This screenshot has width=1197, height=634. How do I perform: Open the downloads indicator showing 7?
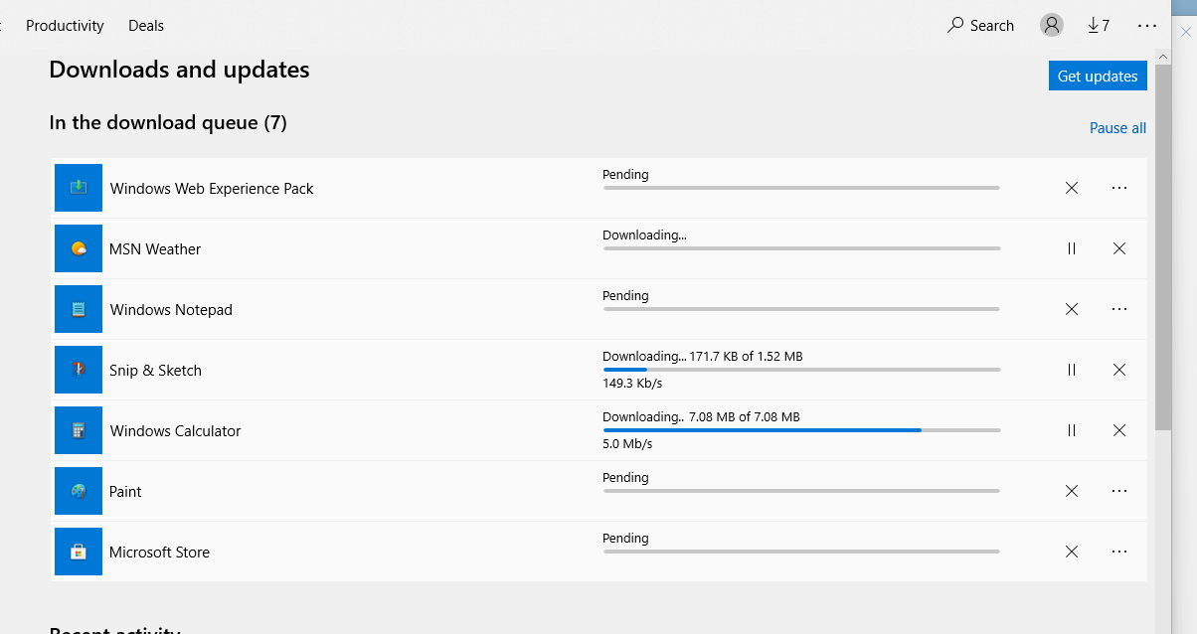[1099, 26]
